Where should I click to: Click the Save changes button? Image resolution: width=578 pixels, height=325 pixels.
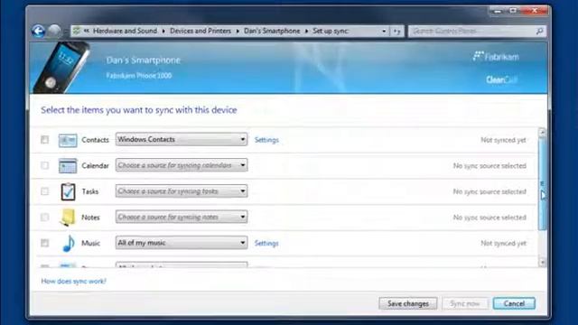pyautogui.click(x=408, y=303)
